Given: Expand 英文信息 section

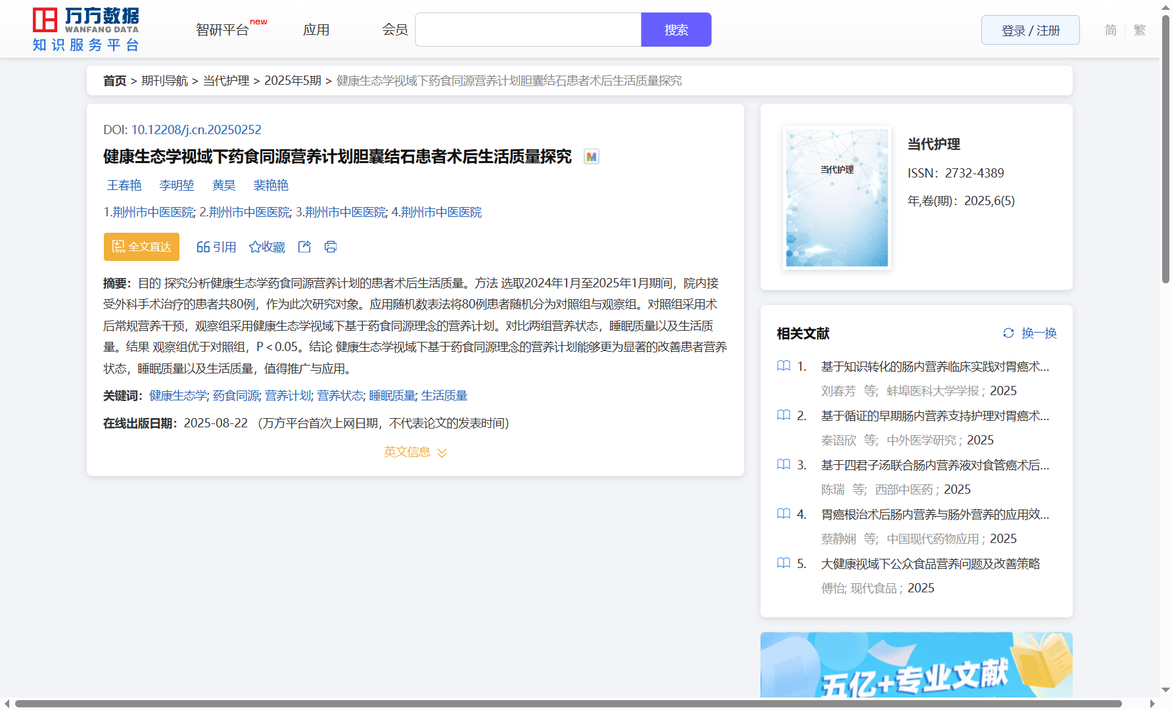Looking at the screenshot, I should pyautogui.click(x=415, y=452).
